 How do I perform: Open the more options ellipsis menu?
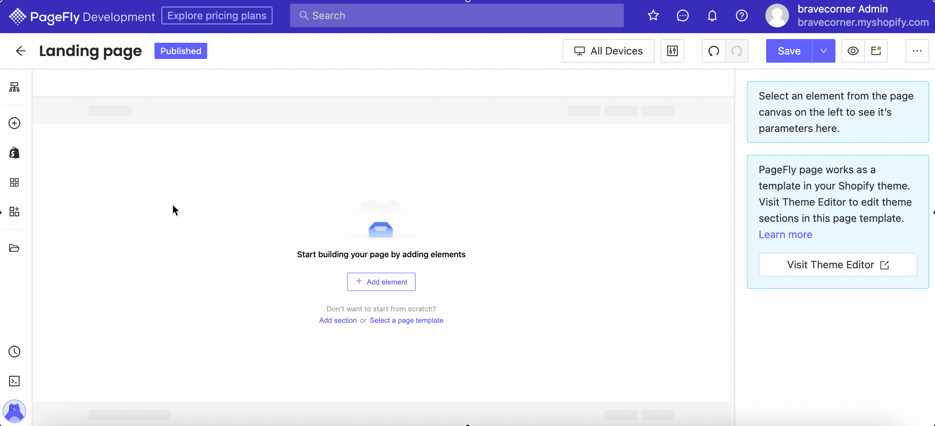(x=917, y=51)
